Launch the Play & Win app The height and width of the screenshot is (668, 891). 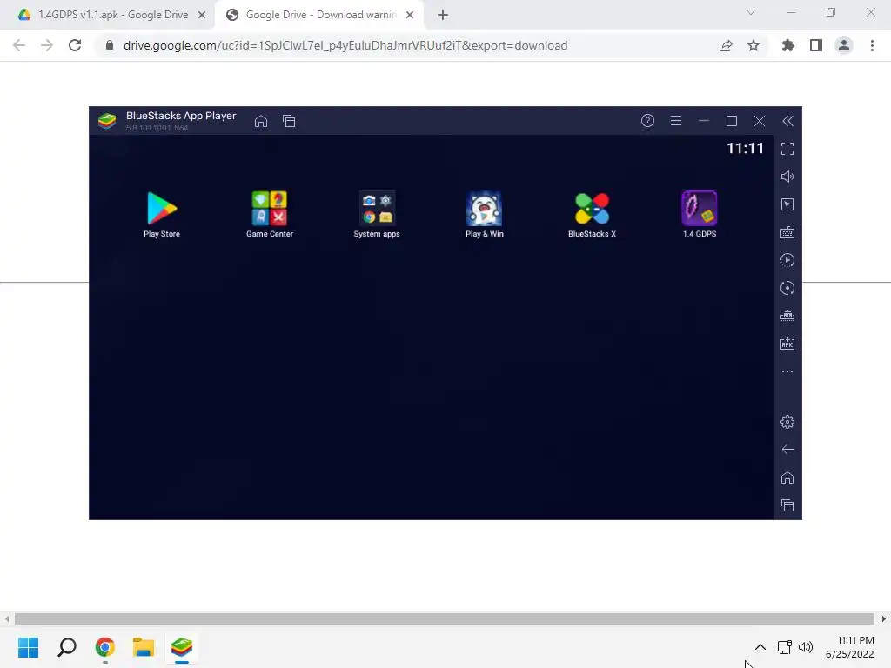484,214
